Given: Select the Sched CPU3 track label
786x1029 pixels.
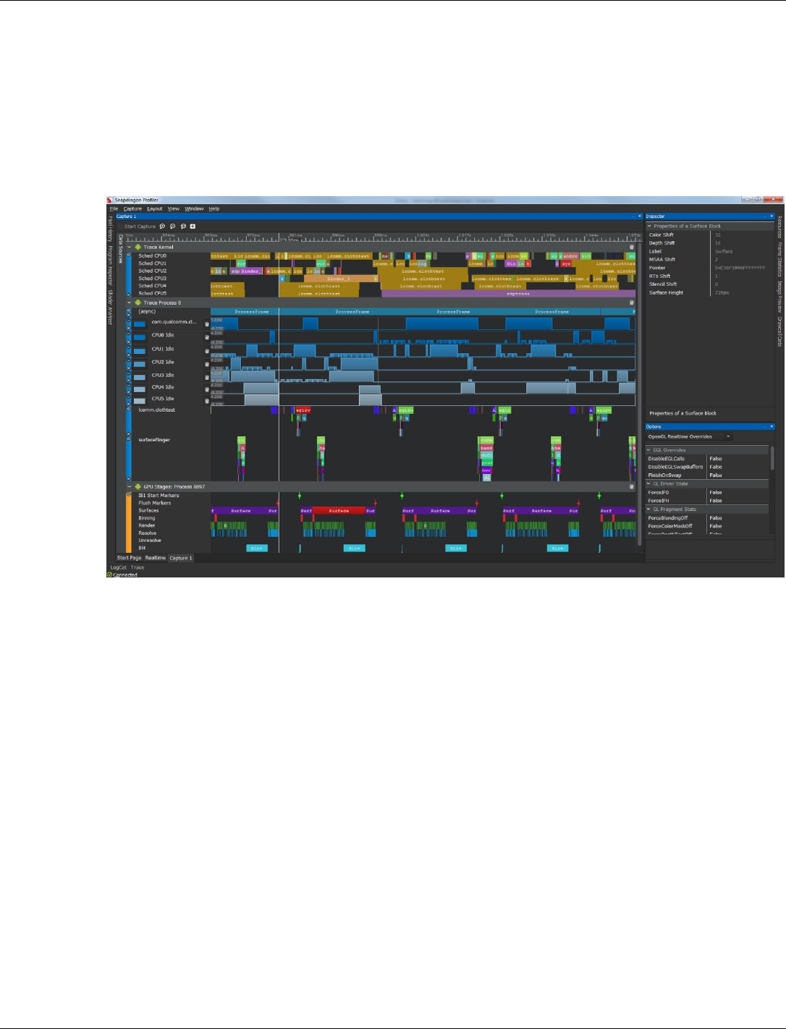Looking at the screenshot, I should pyautogui.click(x=152, y=278).
